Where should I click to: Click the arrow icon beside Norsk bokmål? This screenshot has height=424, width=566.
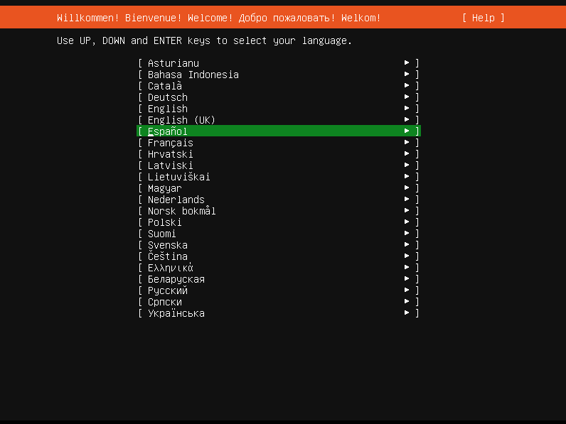pos(407,211)
